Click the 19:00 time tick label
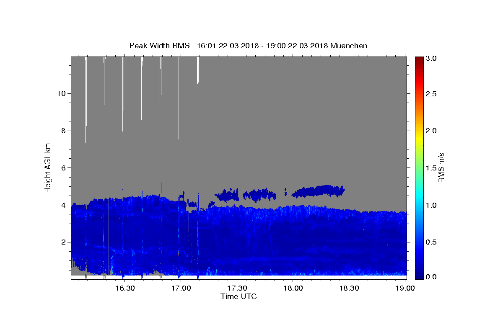The height and width of the screenshot is (335, 503). point(405,288)
